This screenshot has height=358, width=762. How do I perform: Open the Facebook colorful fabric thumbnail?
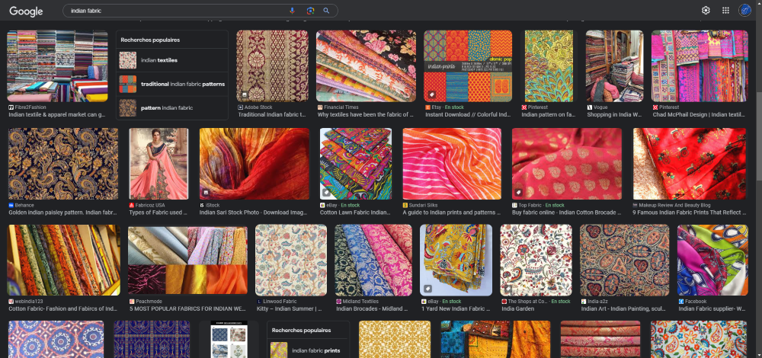tap(712, 260)
